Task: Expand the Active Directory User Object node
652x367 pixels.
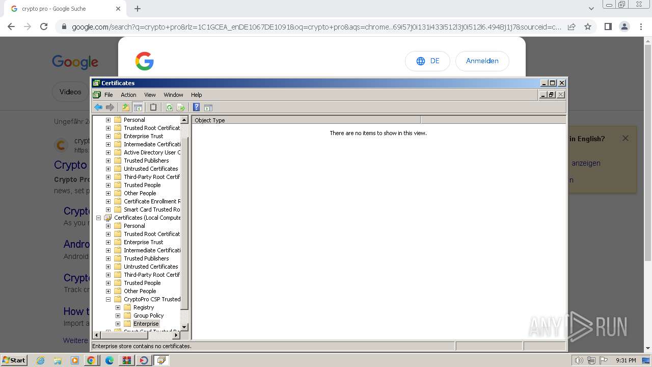Action: coord(108,152)
